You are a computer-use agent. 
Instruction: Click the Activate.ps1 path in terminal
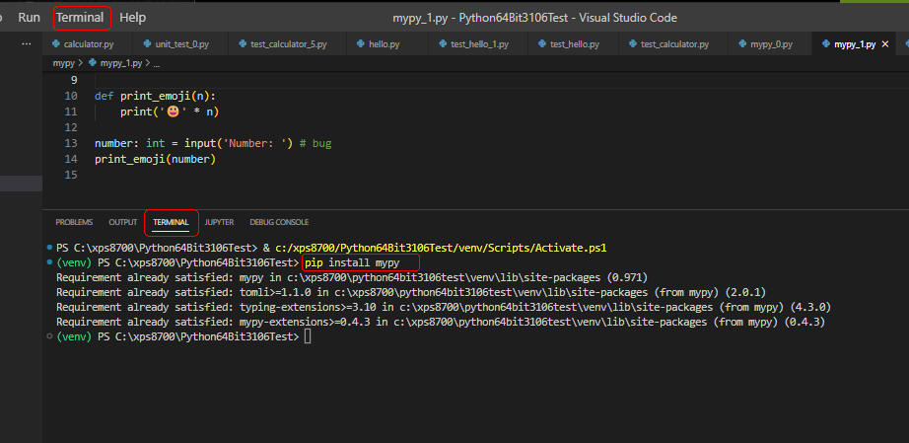pos(441,248)
